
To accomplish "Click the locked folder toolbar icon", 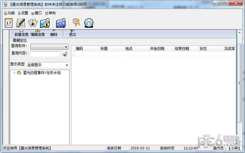I will (x=45, y=23).
